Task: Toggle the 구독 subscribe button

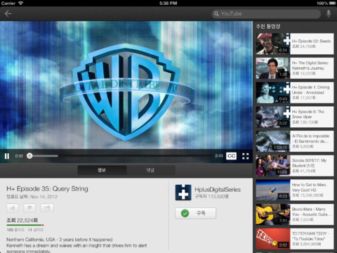Action: [x=195, y=213]
